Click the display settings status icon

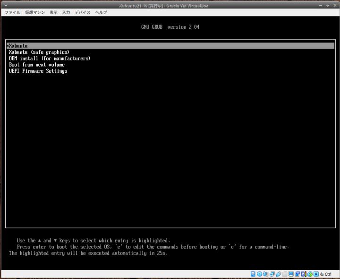[291, 274]
